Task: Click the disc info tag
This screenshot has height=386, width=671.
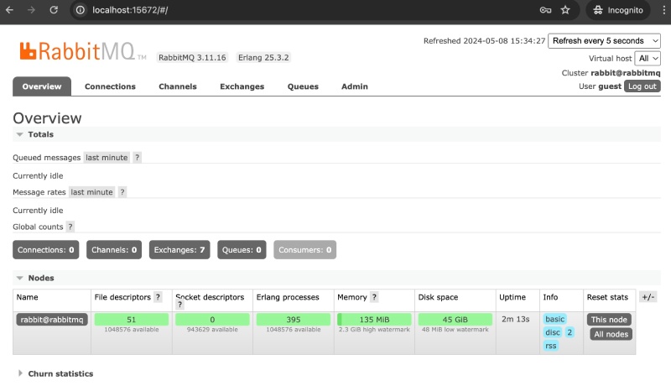Action: [553, 332]
